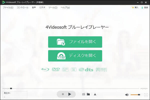Adjust the orange volume slider
The width and height of the screenshot is (150, 100).
[135, 95]
